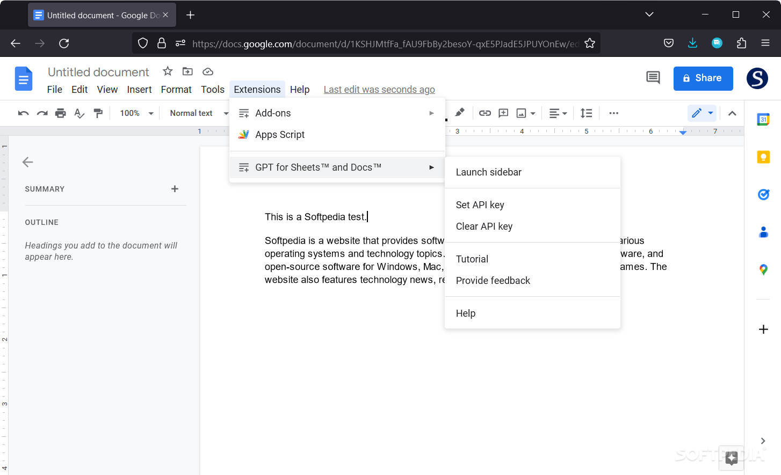The height and width of the screenshot is (475, 781).
Task: Open the Tools menu
Action: tap(213, 90)
